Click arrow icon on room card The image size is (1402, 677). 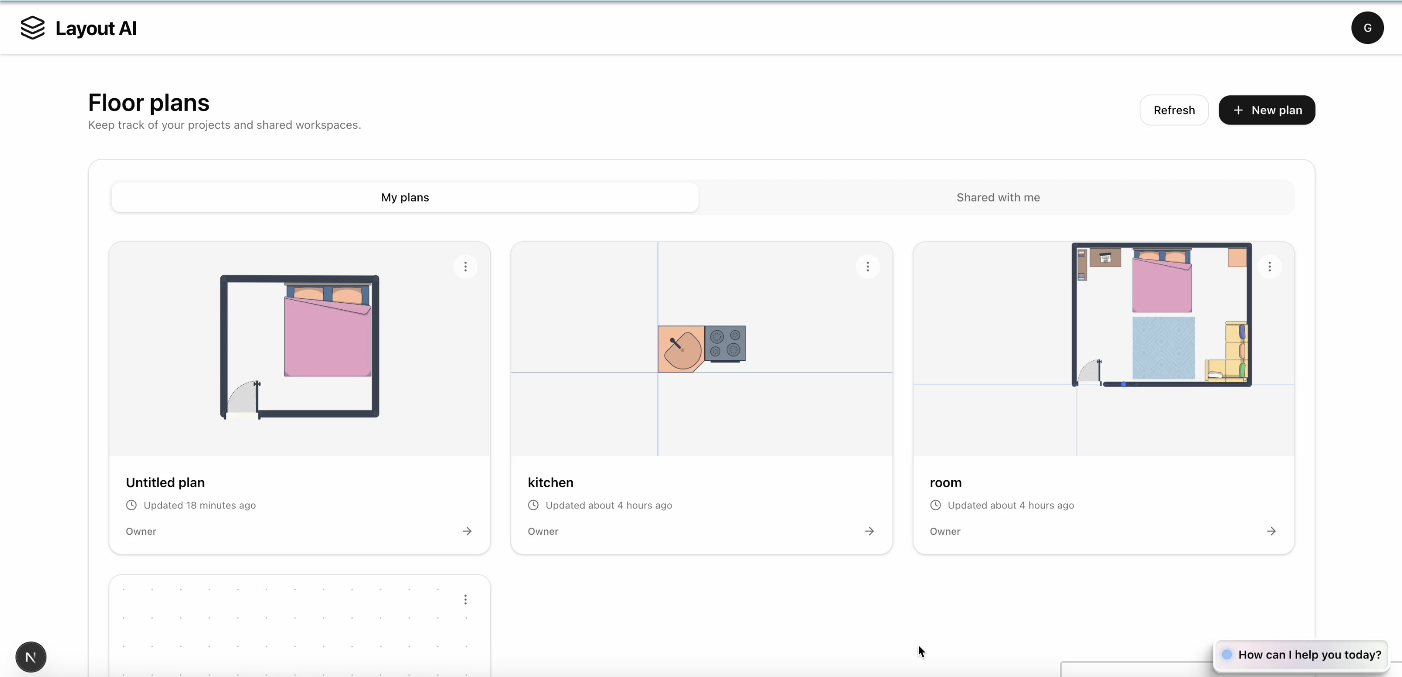(x=1271, y=531)
